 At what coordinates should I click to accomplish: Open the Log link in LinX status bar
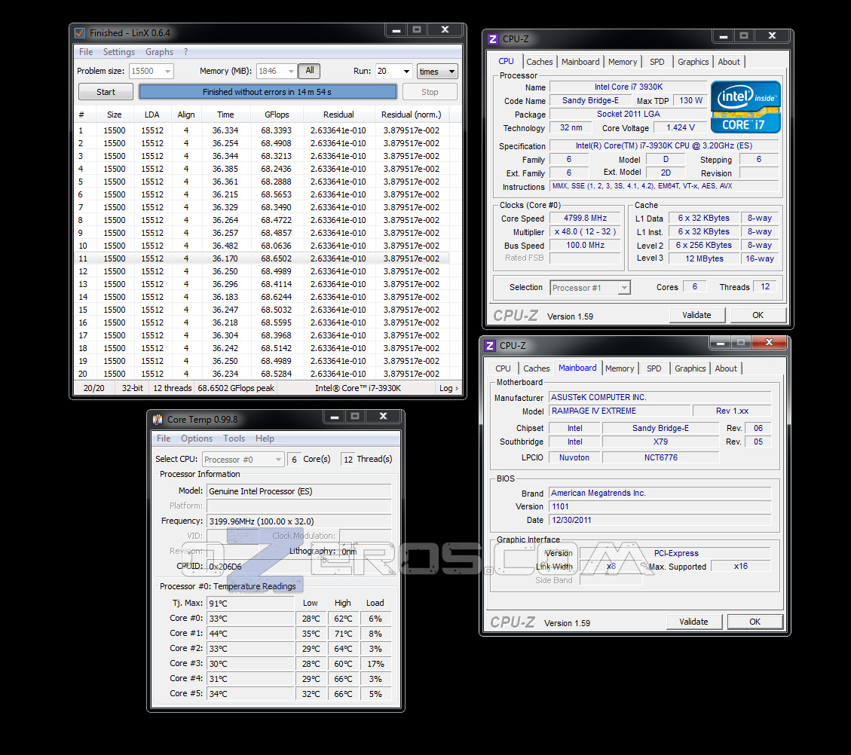[x=448, y=388]
